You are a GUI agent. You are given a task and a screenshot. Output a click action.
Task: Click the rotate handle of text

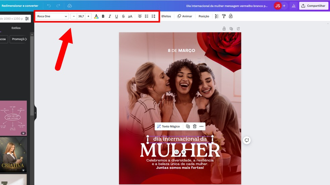pos(177,152)
